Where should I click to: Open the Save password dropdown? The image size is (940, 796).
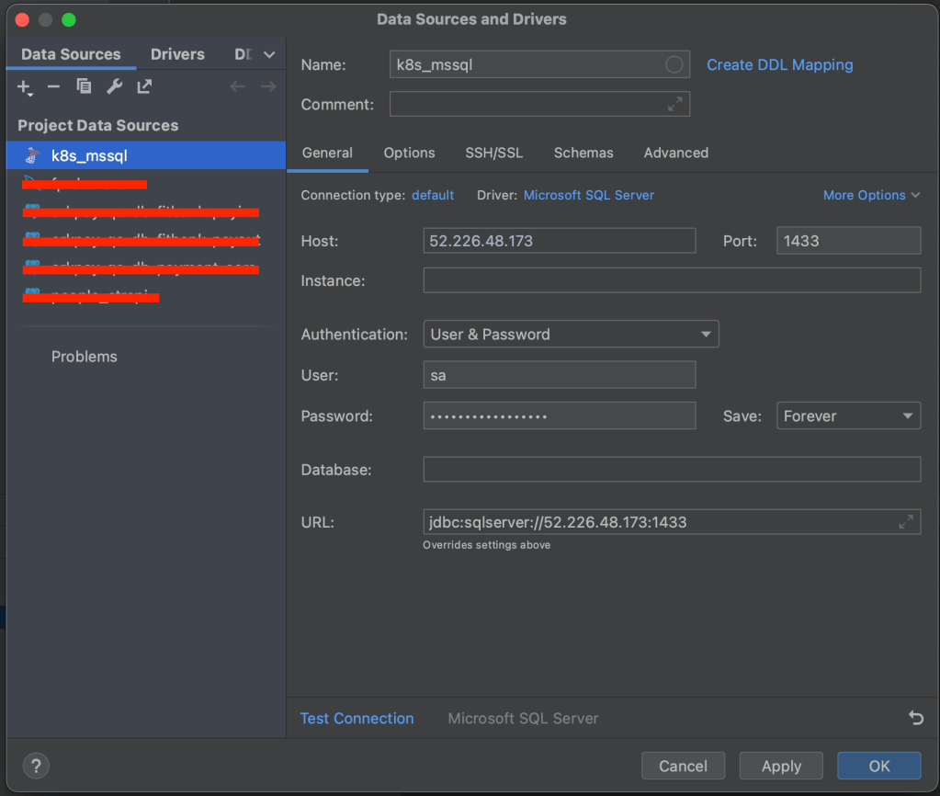(x=848, y=416)
